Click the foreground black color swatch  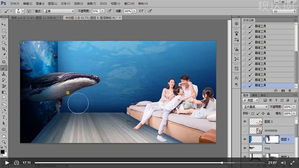[3, 151]
